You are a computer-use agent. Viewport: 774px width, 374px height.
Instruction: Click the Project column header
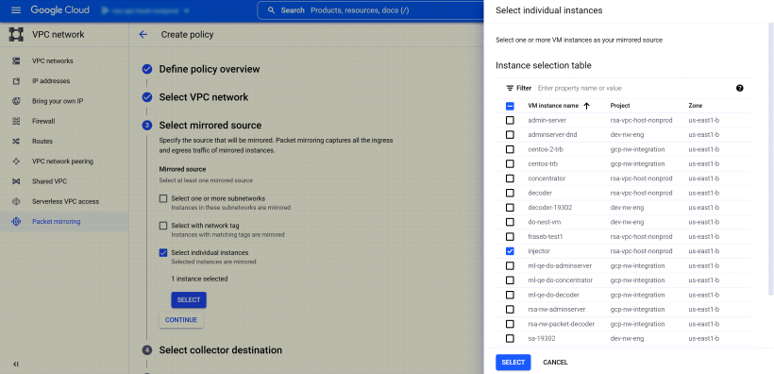coord(620,106)
